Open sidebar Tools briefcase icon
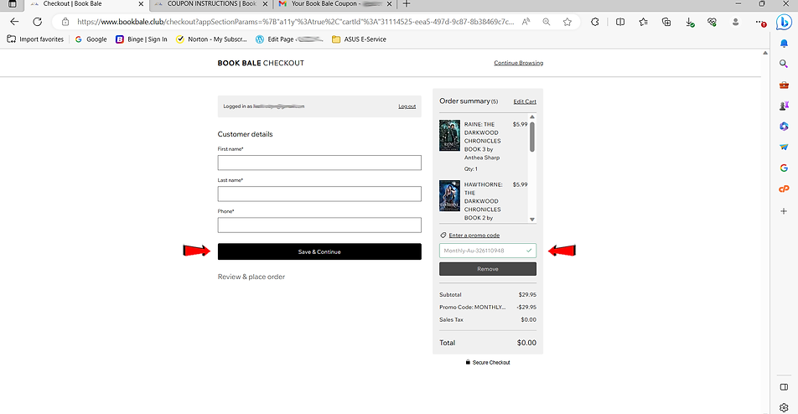 [784, 85]
